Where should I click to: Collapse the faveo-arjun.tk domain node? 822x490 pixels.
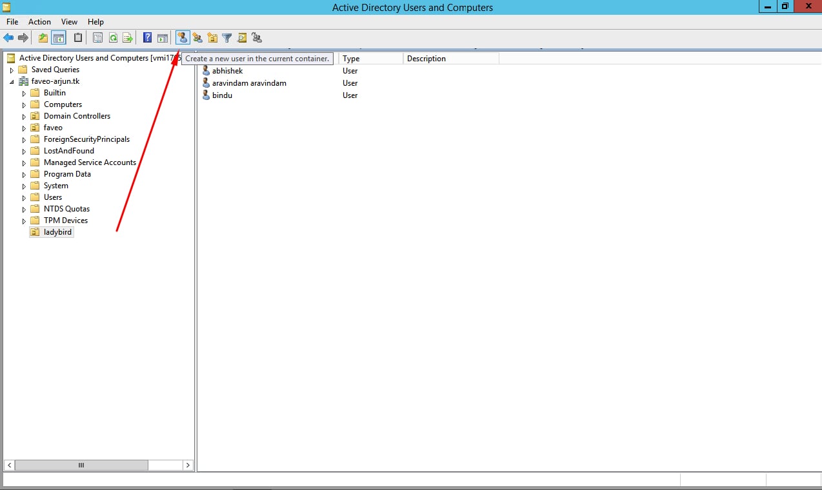[x=12, y=82]
